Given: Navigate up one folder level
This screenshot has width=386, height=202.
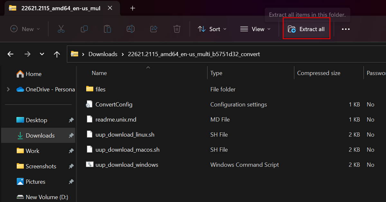Looking at the screenshot, I should [57, 54].
